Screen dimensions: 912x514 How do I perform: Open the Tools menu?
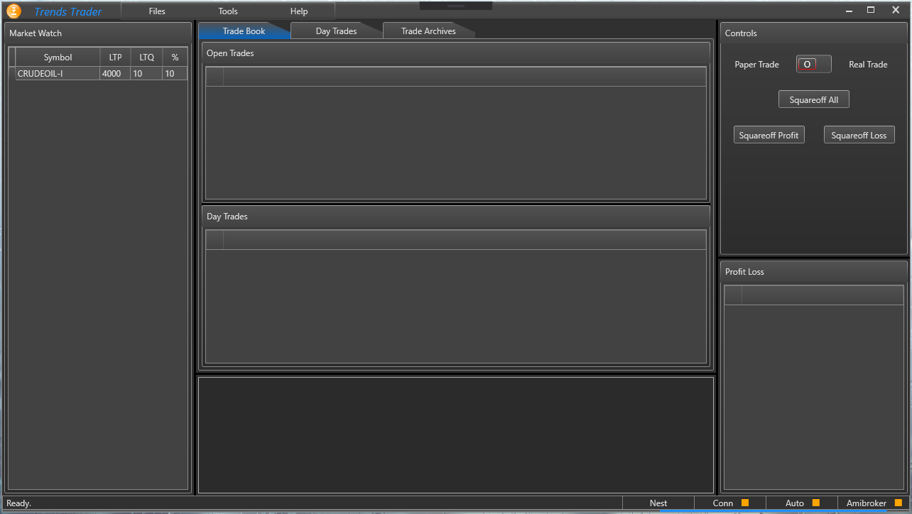click(x=228, y=11)
